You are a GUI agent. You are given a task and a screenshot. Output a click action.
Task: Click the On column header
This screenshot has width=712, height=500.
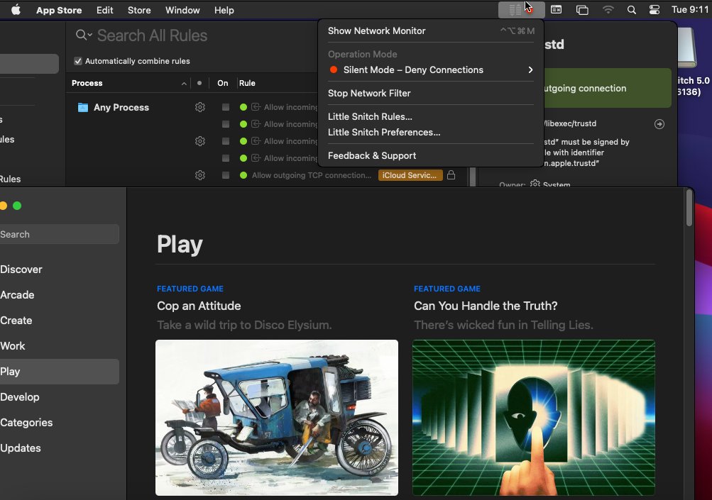tap(222, 83)
